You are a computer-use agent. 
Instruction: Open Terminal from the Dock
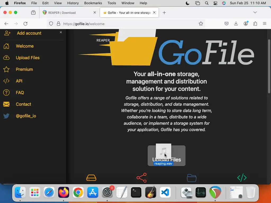(x=136, y=192)
